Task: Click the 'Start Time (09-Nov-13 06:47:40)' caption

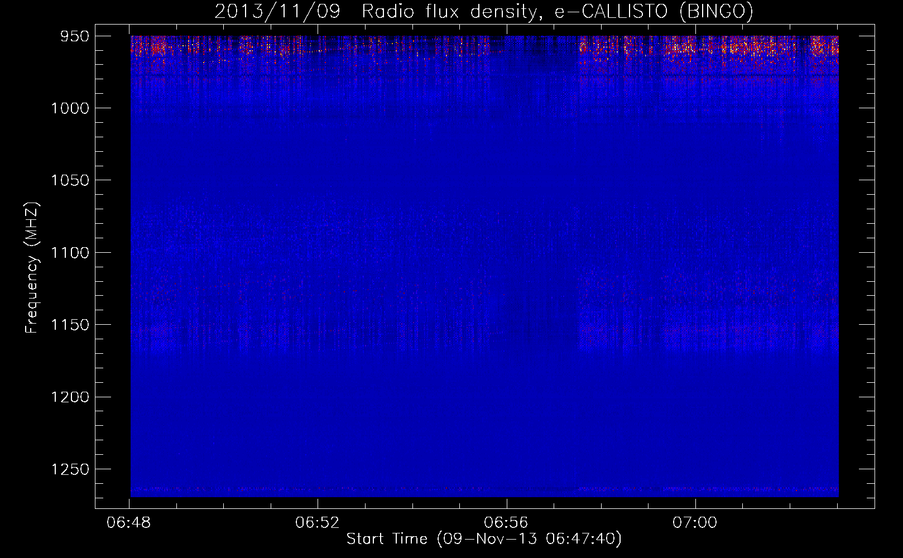Action: (x=484, y=539)
